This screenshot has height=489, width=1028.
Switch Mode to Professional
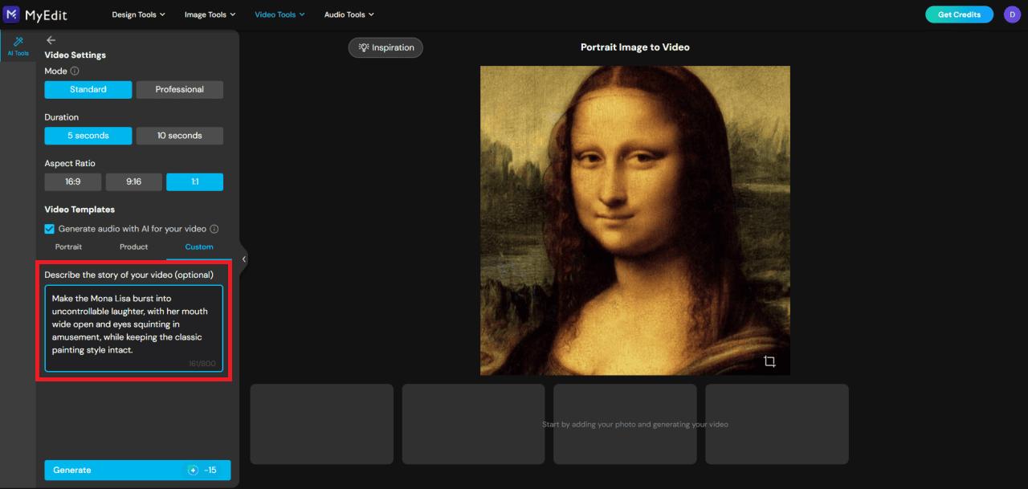[x=179, y=89]
